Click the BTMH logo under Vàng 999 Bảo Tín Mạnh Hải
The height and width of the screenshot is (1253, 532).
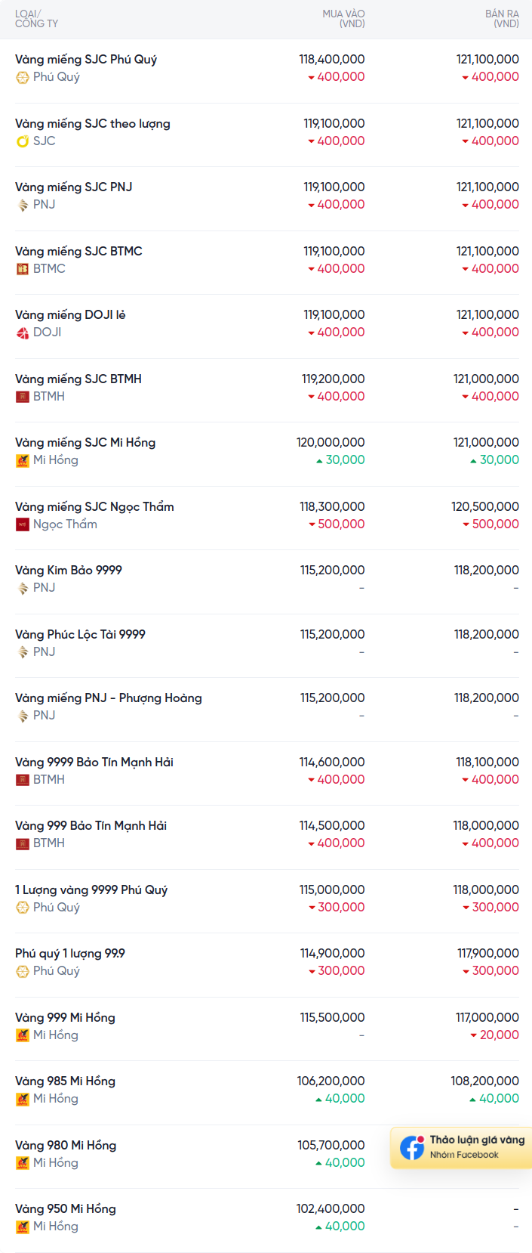(x=23, y=843)
